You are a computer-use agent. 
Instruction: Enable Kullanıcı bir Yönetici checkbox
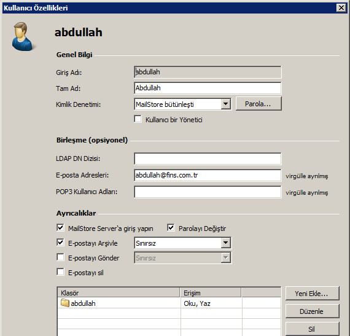coord(138,119)
